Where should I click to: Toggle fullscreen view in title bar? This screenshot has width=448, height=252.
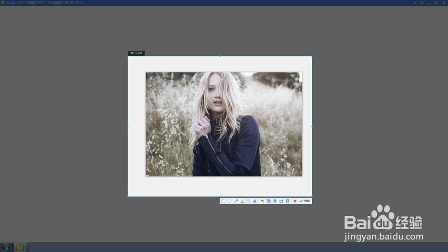(x=422, y=3)
